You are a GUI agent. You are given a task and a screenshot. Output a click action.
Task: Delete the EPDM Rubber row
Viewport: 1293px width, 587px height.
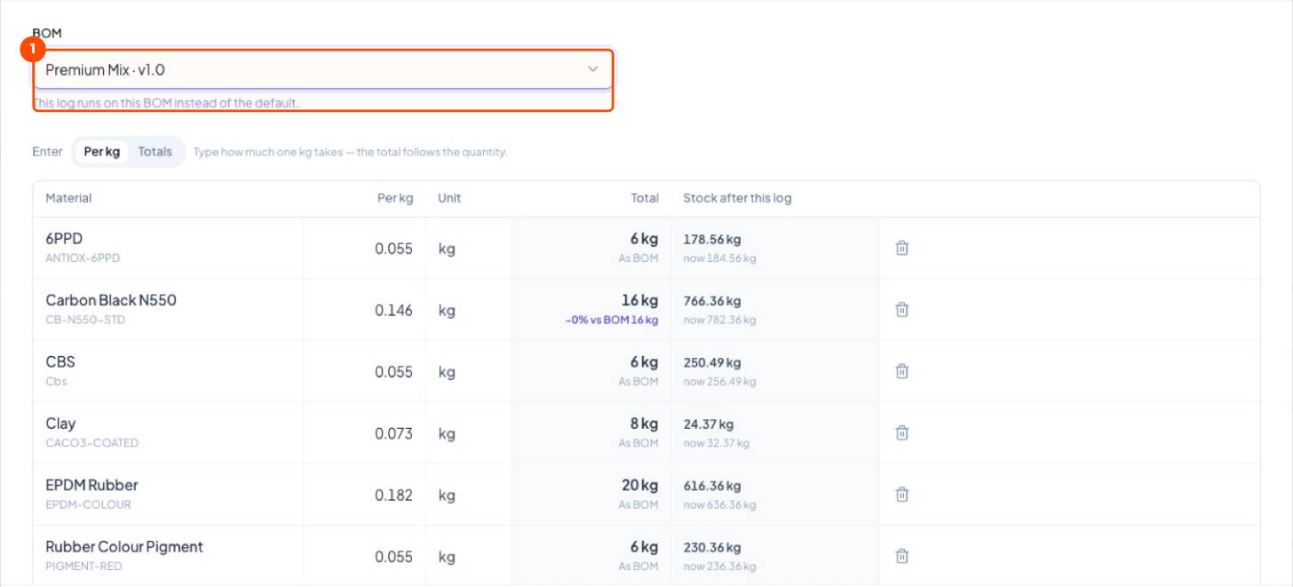(901, 494)
